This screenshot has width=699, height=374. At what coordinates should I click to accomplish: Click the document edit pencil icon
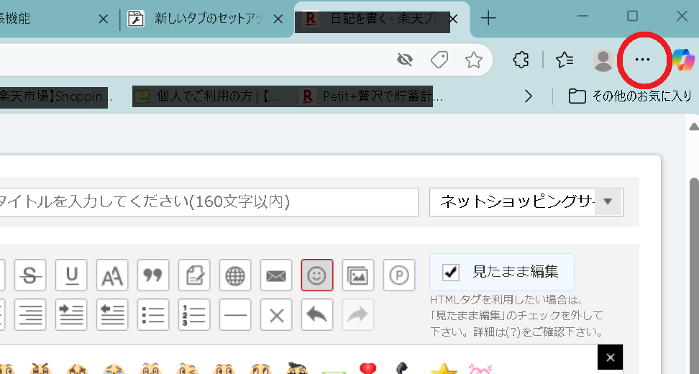coord(194,275)
